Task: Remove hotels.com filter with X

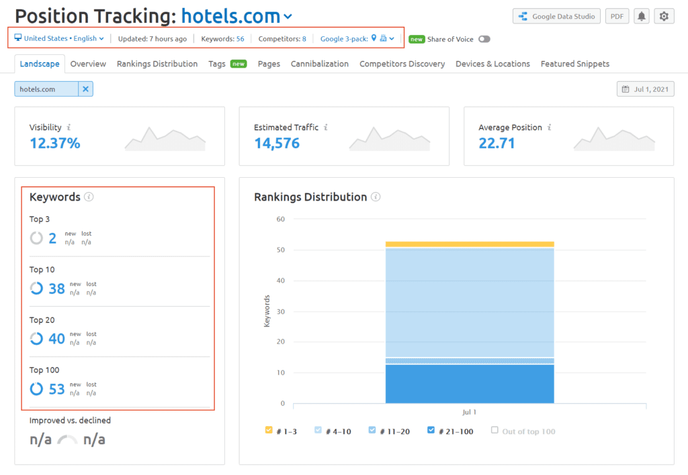Action: 85,89
